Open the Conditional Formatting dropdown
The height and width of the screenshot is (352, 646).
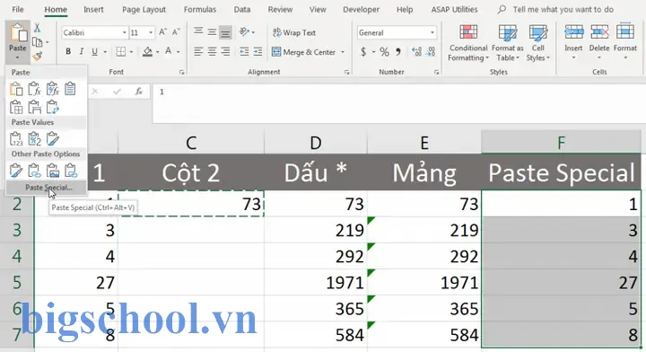pos(468,42)
